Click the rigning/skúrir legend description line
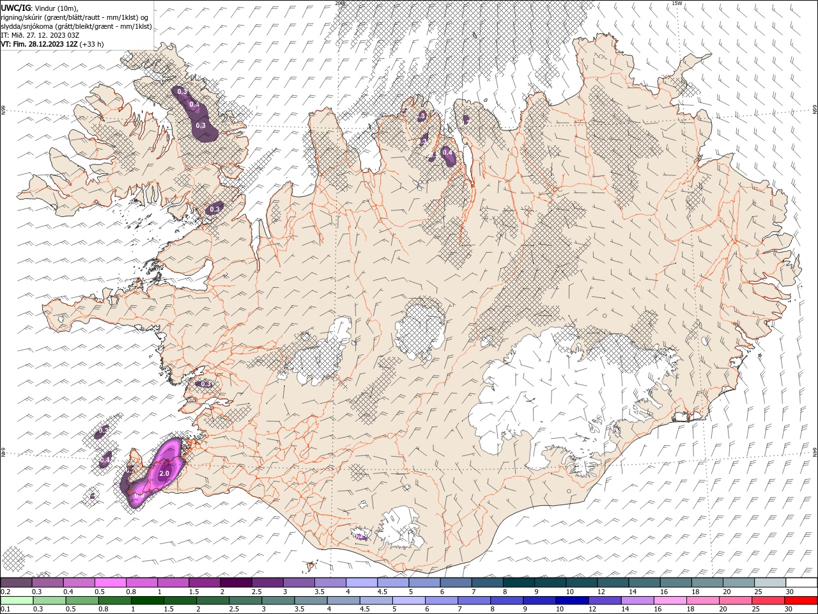The width and height of the screenshot is (818, 614). tap(75, 17)
